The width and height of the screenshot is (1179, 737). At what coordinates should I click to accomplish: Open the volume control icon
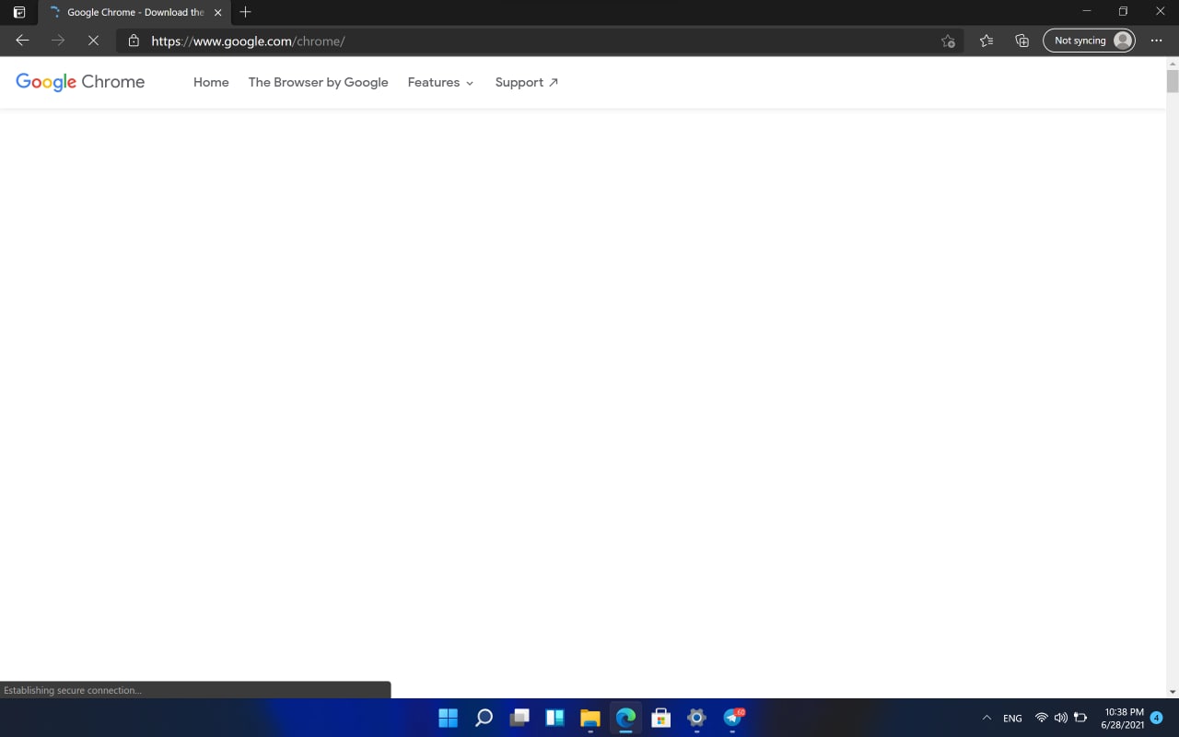tap(1060, 718)
